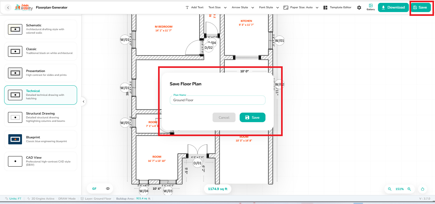This screenshot has width=435, height=204.
Task: Click the 10' 4" dimension at bottom
Action: click(x=156, y=188)
